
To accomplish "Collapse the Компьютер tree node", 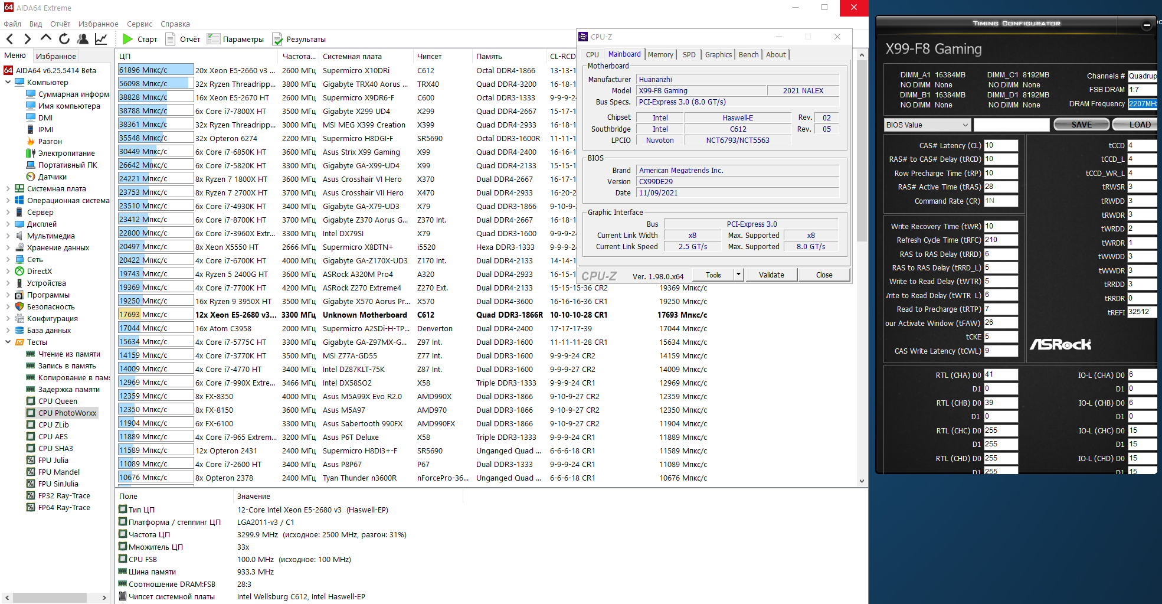I will click(8, 82).
